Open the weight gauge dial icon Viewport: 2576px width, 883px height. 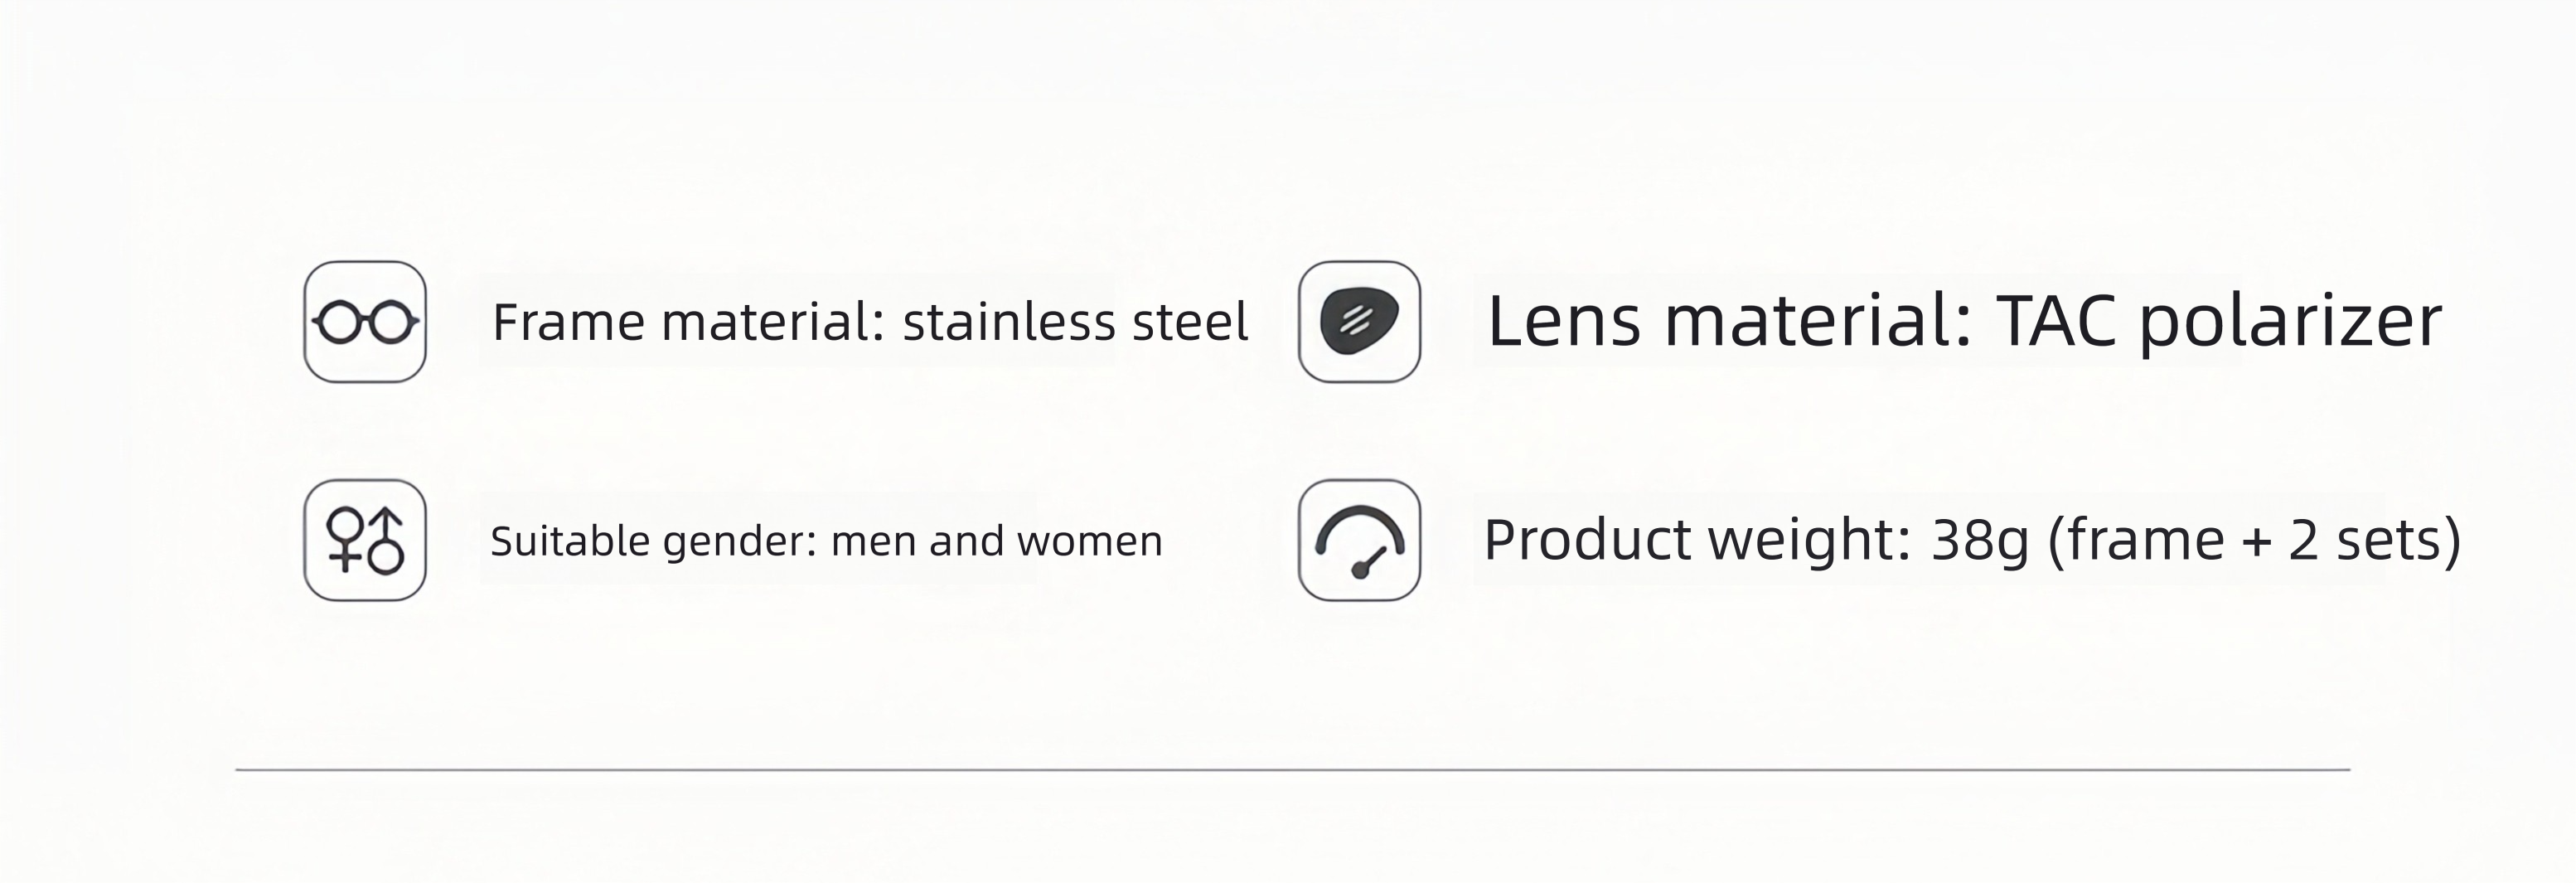(x=1359, y=540)
